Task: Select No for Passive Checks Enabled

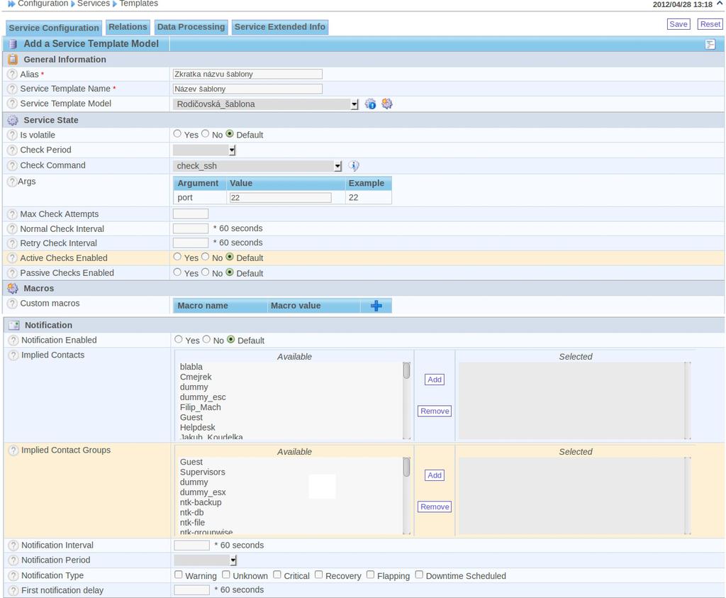Action: (205, 272)
